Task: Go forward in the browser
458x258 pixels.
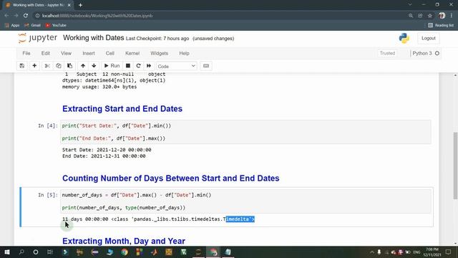Action: coord(16,16)
